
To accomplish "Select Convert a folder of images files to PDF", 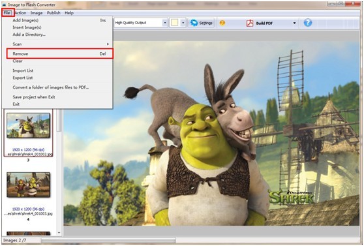I will click(x=57, y=87).
